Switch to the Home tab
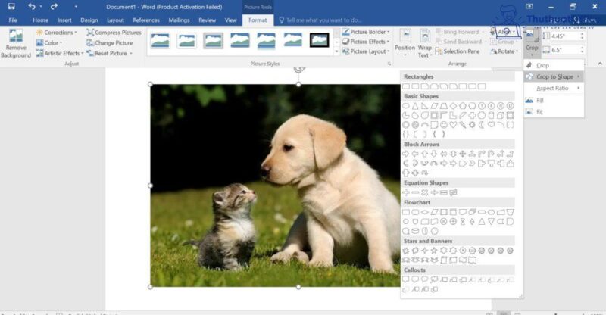The height and width of the screenshot is (315, 606). pyautogui.click(x=41, y=20)
